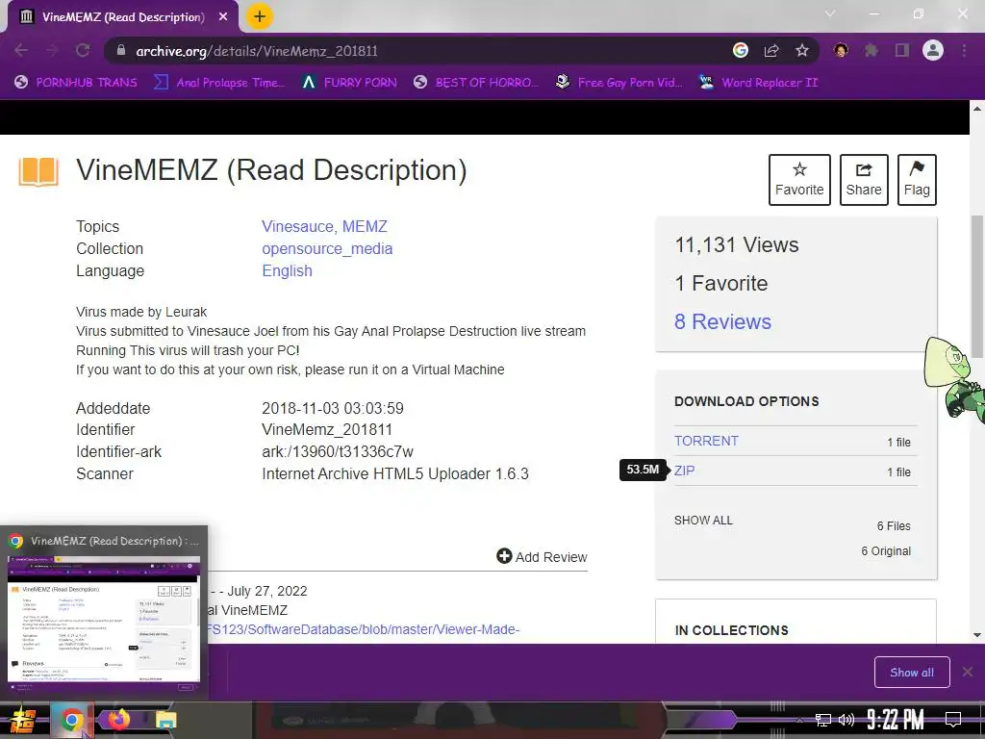This screenshot has height=739, width=985.
Task: Click the Chrome taskbar icon
Action: pos(71,720)
